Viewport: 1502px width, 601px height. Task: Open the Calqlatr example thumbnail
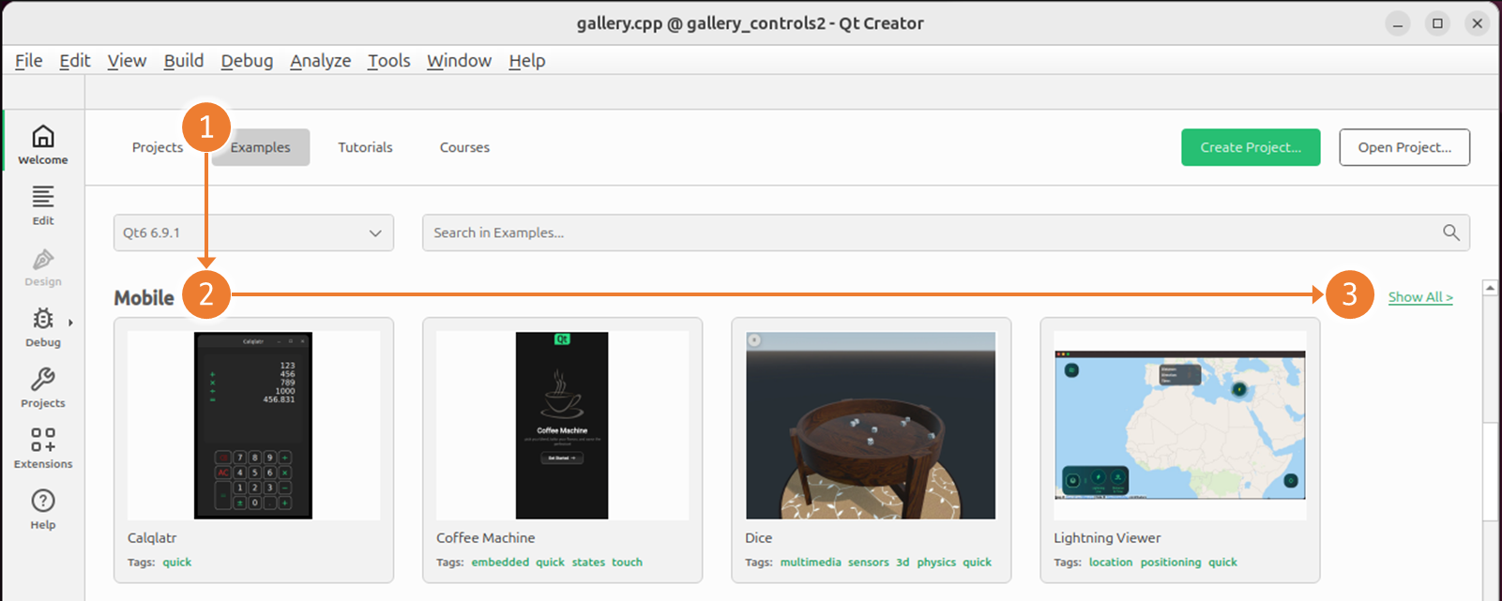(253, 426)
